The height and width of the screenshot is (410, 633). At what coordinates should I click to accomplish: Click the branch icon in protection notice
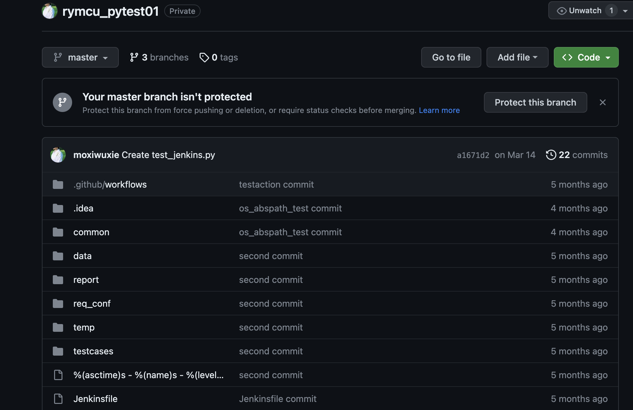click(x=62, y=102)
